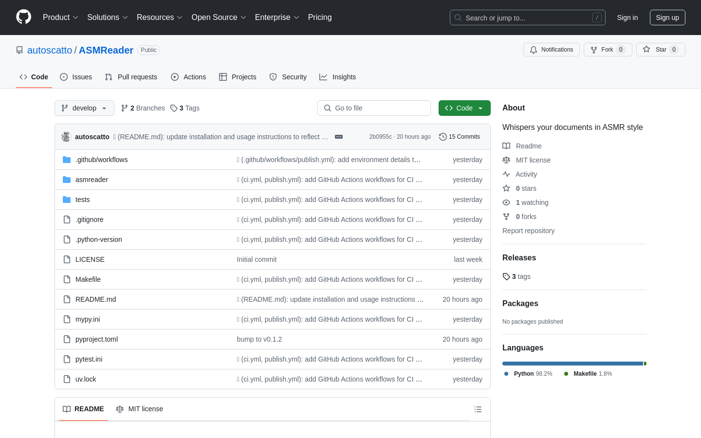Select the Code tab
The image size is (701, 438).
34,77
